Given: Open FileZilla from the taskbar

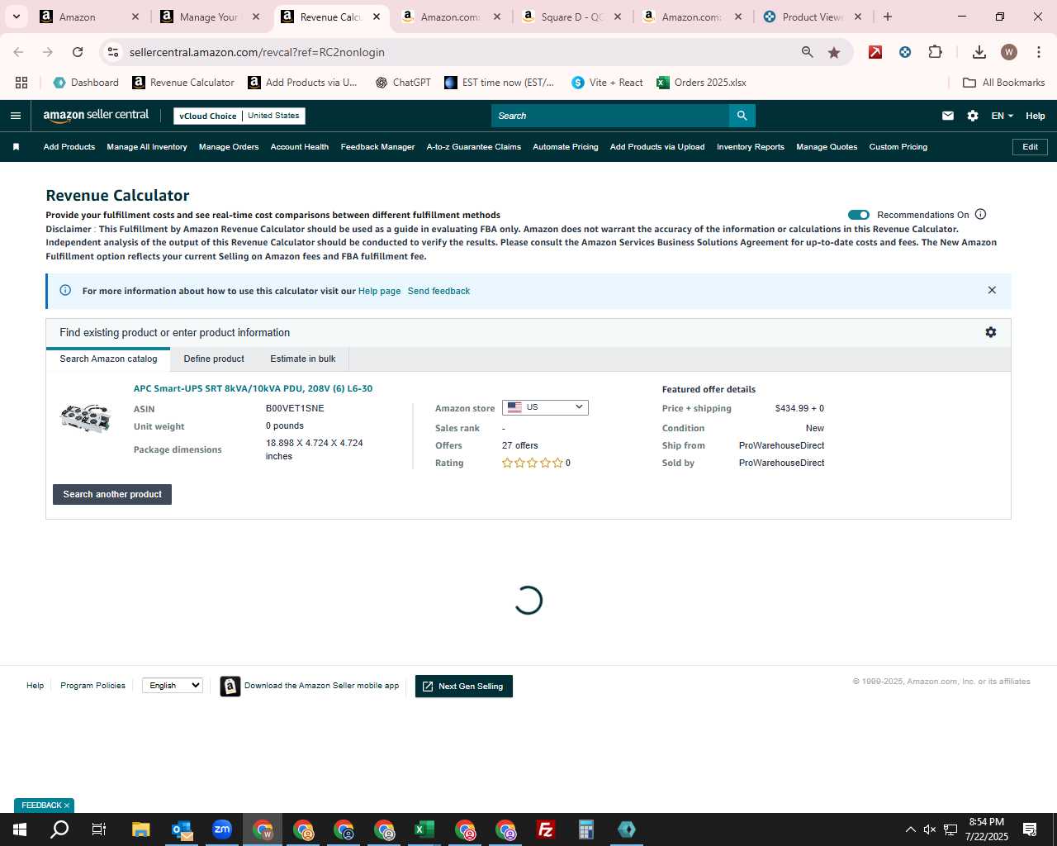Looking at the screenshot, I should (x=546, y=829).
